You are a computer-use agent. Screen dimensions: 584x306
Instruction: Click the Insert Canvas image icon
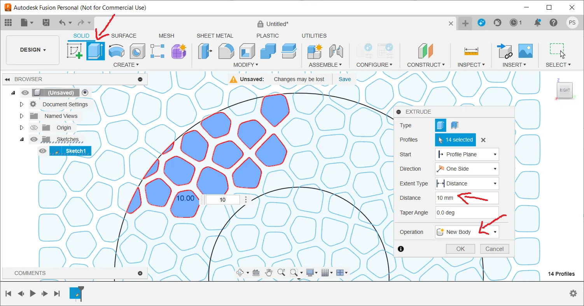click(x=525, y=51)
